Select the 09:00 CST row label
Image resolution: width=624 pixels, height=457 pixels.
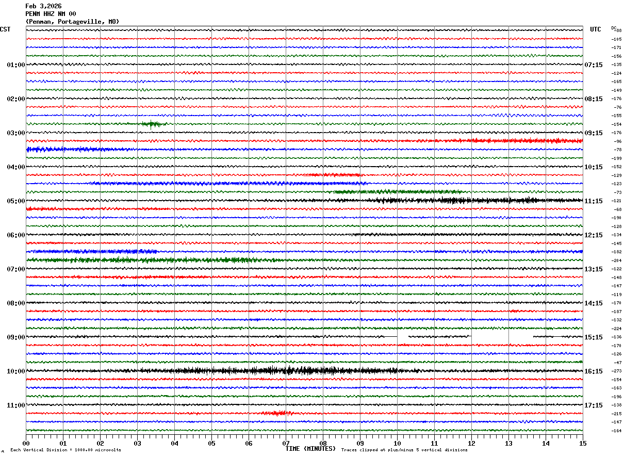pos(16,337)
